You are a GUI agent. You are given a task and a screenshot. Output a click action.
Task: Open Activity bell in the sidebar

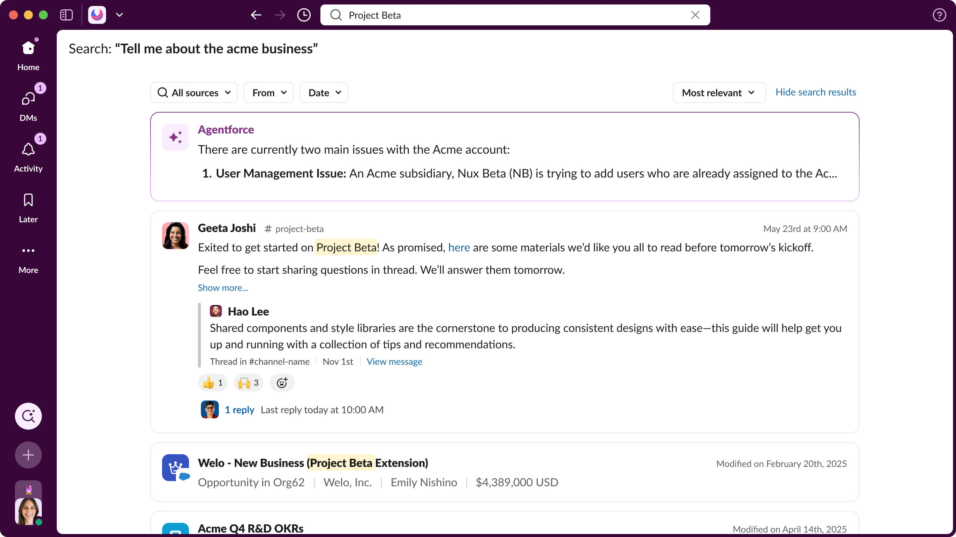coord(28,157)
